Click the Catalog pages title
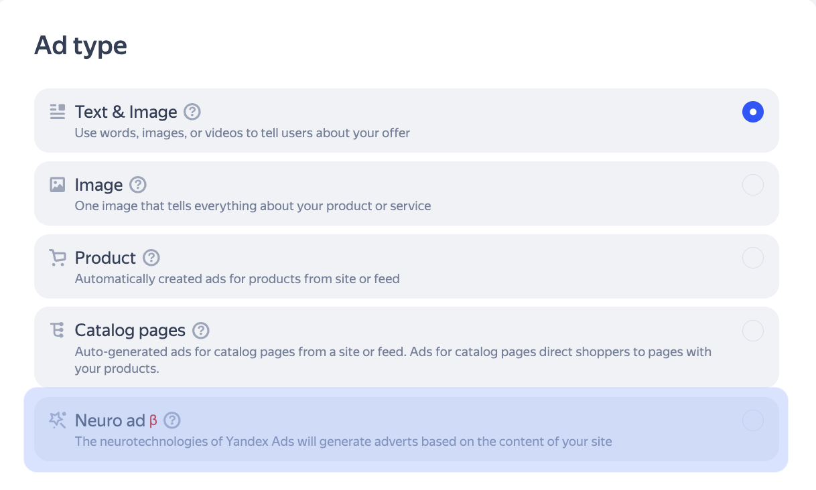 pos(130,331)
